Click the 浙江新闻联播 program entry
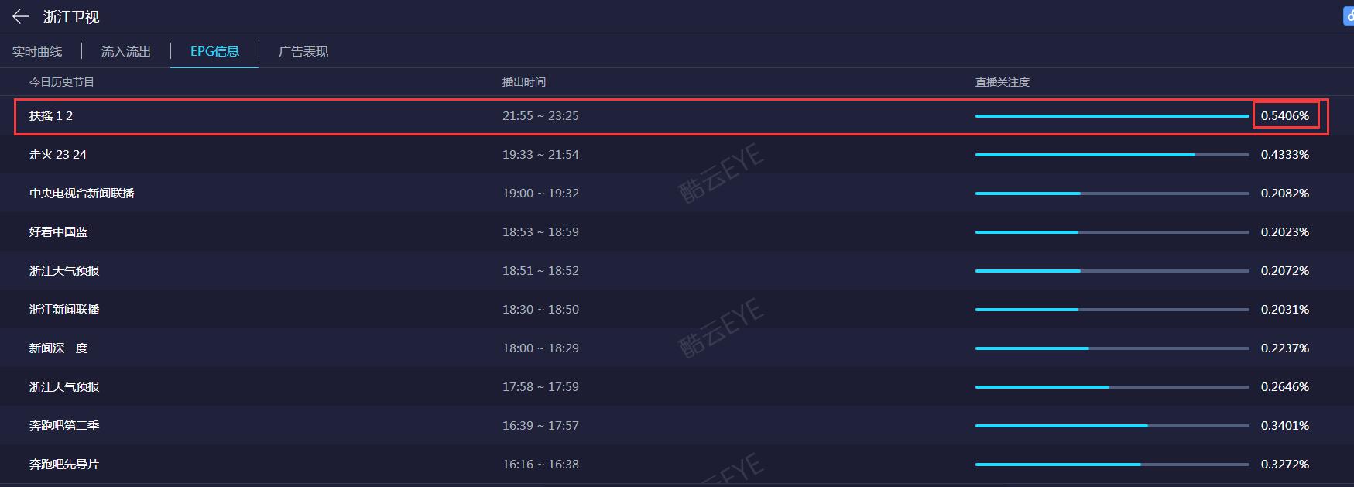Viewport: 1354px width, 487px height. 64,310
